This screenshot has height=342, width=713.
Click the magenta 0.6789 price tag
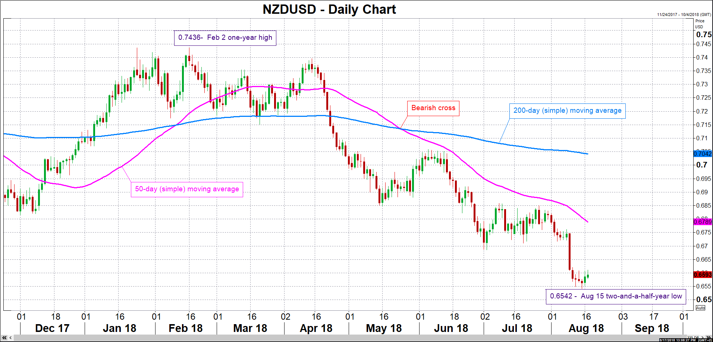(702, 222)
